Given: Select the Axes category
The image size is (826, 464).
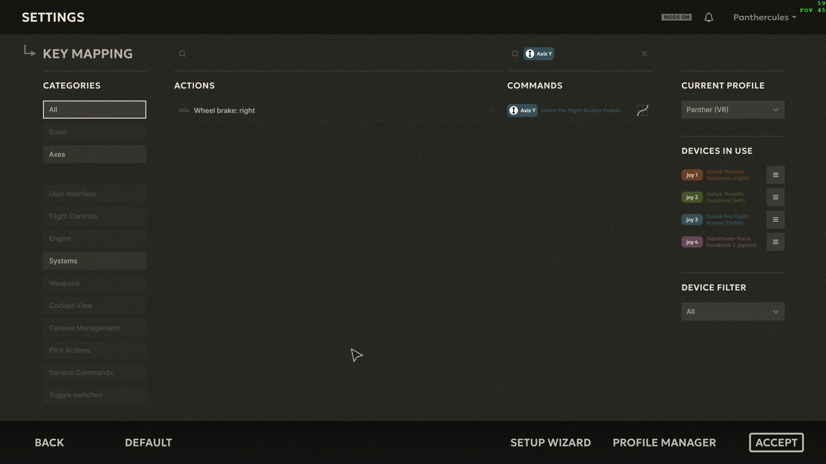Looking at the screenshot, I should [x=95, y=154].
